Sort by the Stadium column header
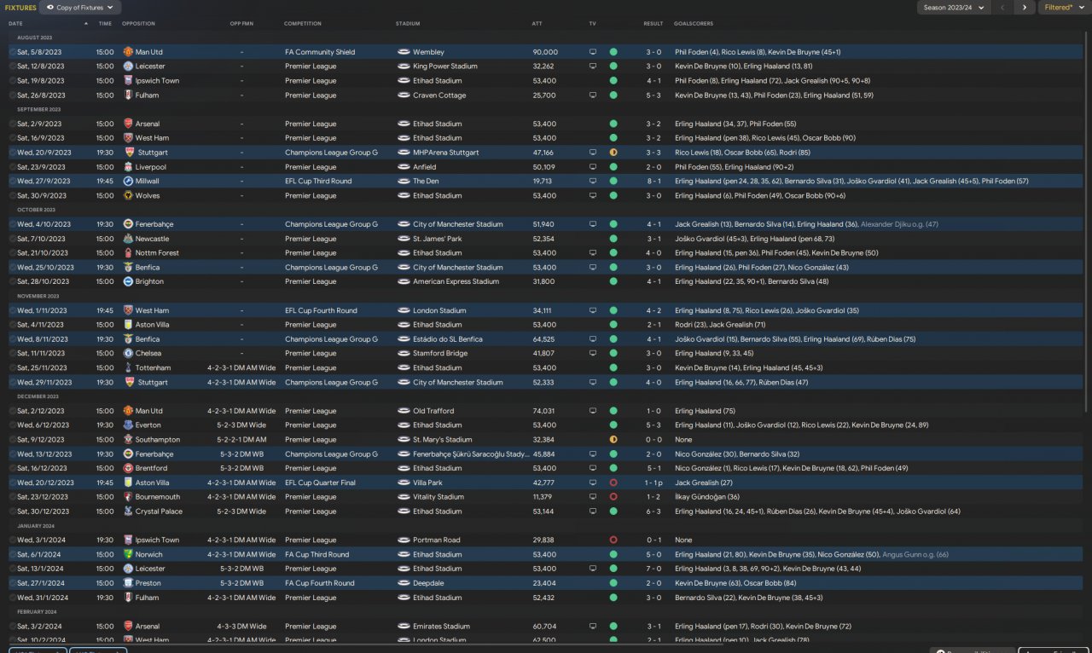The height and width of the screenshot is (653, 1092). (408, 24)
